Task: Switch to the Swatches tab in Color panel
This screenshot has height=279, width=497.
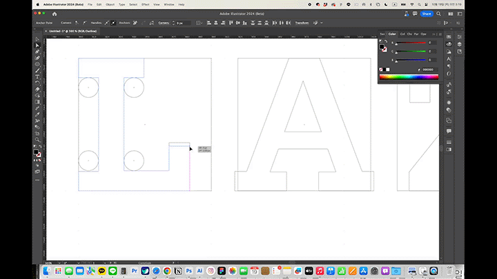Action: [x=382, y=34]
